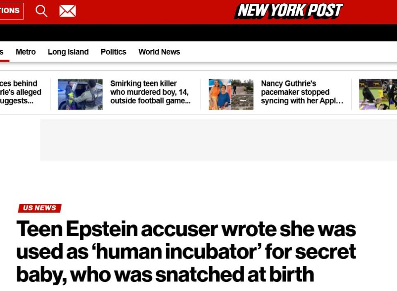397x291 pixels.
Task: Click the police car story thumbnail
Action: tap(80, 94)
